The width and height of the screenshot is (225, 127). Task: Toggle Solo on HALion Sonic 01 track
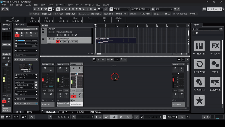click(x=53, y=39)
